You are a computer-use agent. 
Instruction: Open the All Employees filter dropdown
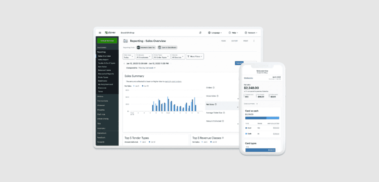pos(144,56)
